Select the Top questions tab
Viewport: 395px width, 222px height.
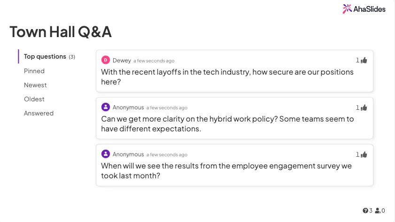(x=45, y=57)
